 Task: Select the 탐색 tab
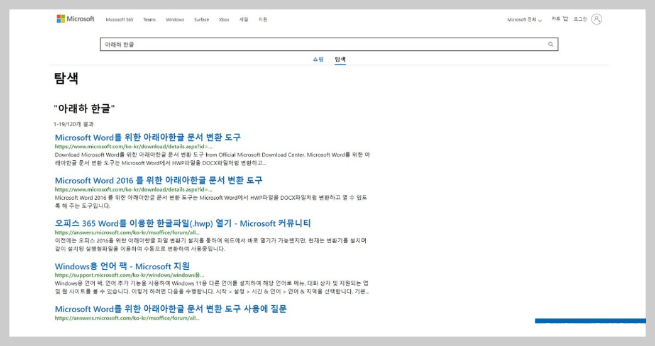[x=340, y=59]
